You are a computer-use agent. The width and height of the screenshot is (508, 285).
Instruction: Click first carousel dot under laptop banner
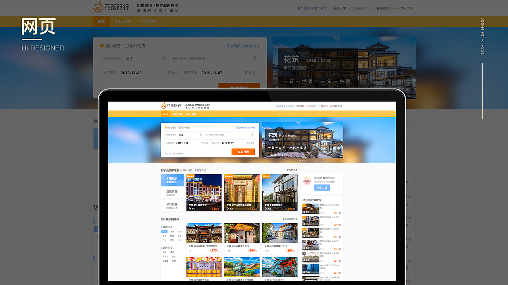click(300, 160)
